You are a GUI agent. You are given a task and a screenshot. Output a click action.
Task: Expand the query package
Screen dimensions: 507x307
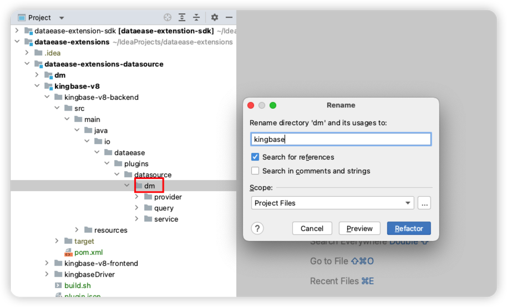[137, 208]
